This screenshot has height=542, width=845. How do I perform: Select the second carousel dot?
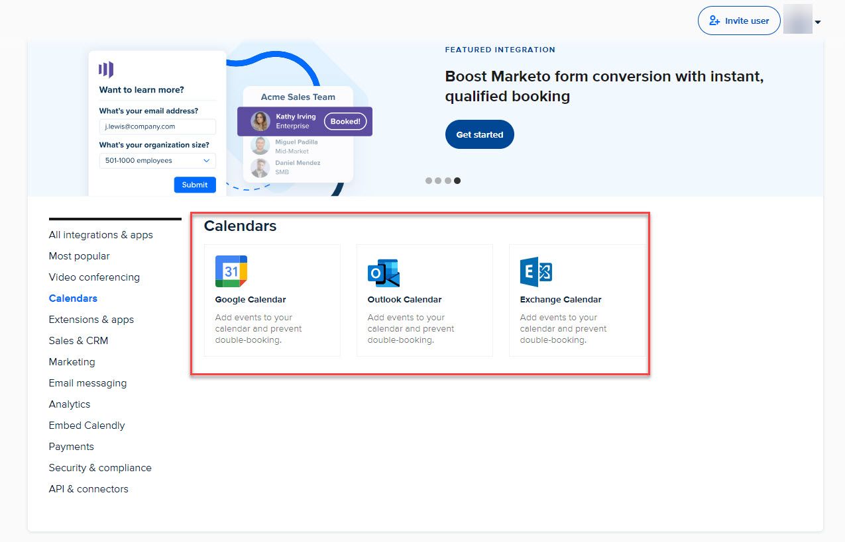[x=438, y=181]
